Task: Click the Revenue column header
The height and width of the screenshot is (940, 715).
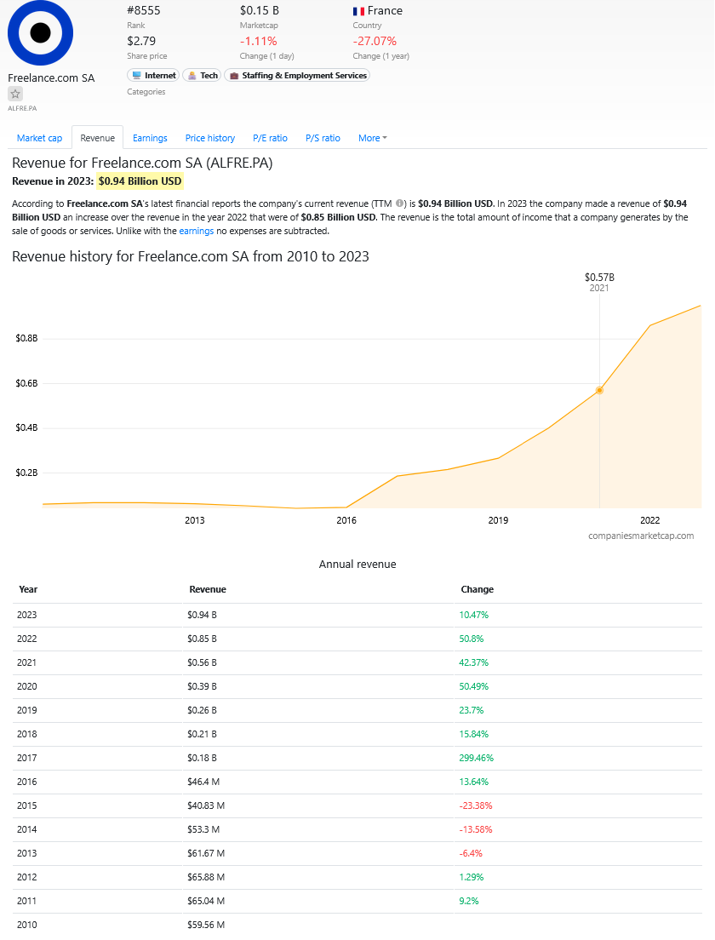Action: tap(208, 589)
